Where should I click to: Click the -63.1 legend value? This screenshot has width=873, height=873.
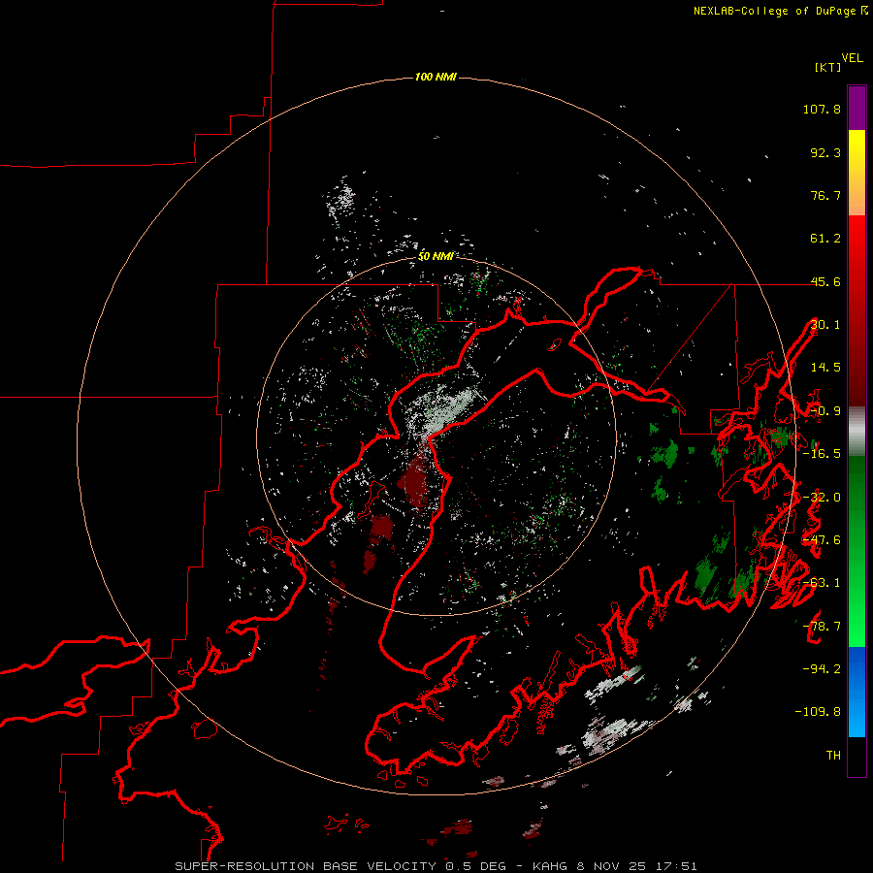[x=822, y=583]
